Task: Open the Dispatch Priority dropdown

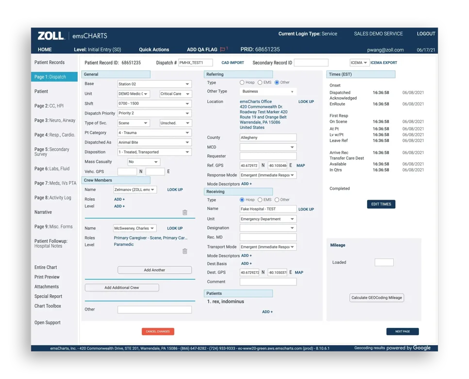Action: (154, 113)
